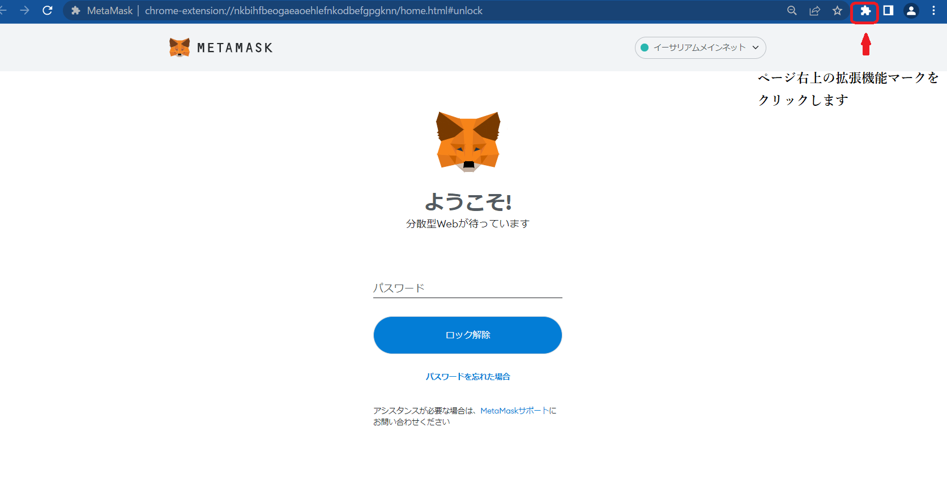Go forward with the browser arrow

click(x=24, y=11)
